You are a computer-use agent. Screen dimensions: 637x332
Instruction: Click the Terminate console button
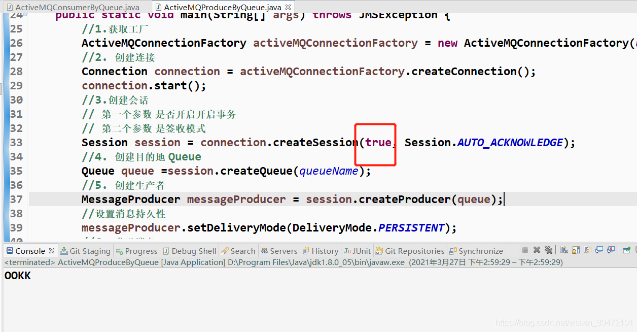525,250
